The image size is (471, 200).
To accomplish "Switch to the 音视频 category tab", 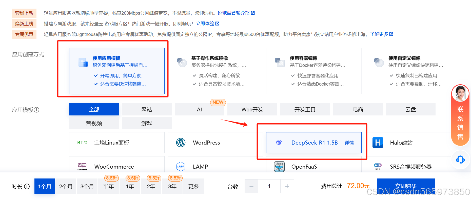I will [94, 123].
